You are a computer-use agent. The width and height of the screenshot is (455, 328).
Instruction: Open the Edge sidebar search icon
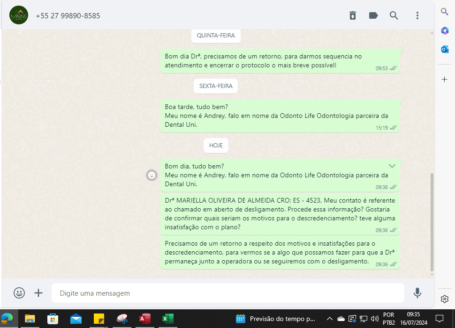[x=444, y=12]
